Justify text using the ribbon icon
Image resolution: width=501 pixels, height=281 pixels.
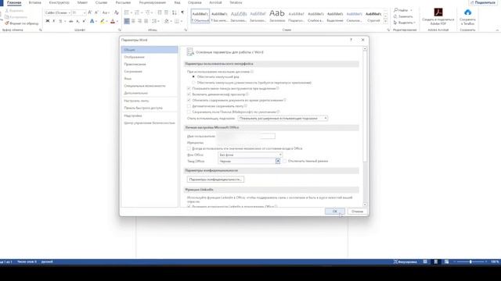pos(146,21)
